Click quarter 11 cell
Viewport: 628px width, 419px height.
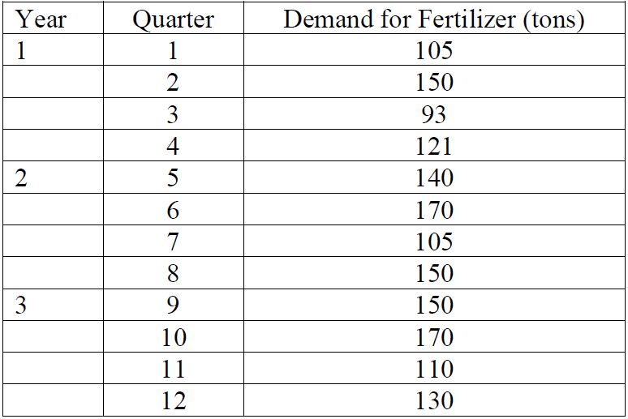[173, 370]
